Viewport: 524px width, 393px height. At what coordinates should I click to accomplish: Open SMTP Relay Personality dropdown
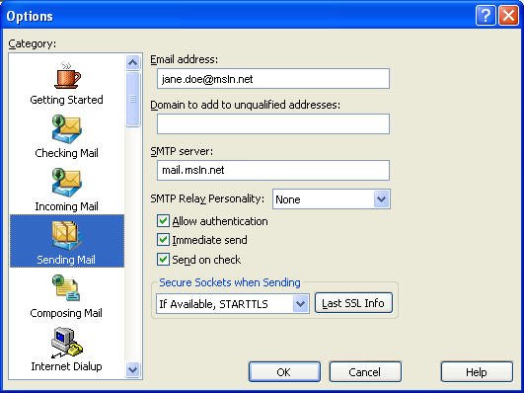[381, 199]
